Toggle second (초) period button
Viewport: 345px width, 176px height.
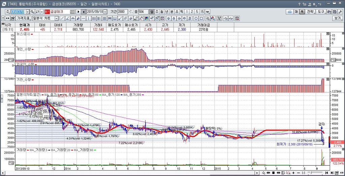click(x=177, y=12)
